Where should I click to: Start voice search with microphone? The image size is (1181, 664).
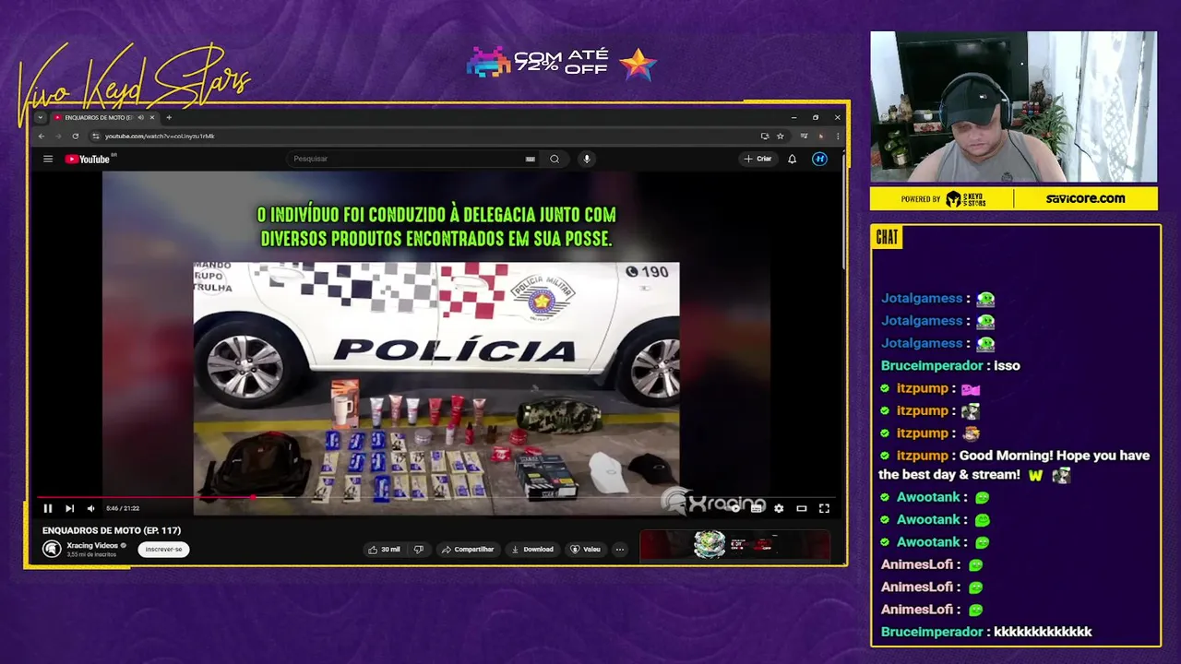[586, 159]
